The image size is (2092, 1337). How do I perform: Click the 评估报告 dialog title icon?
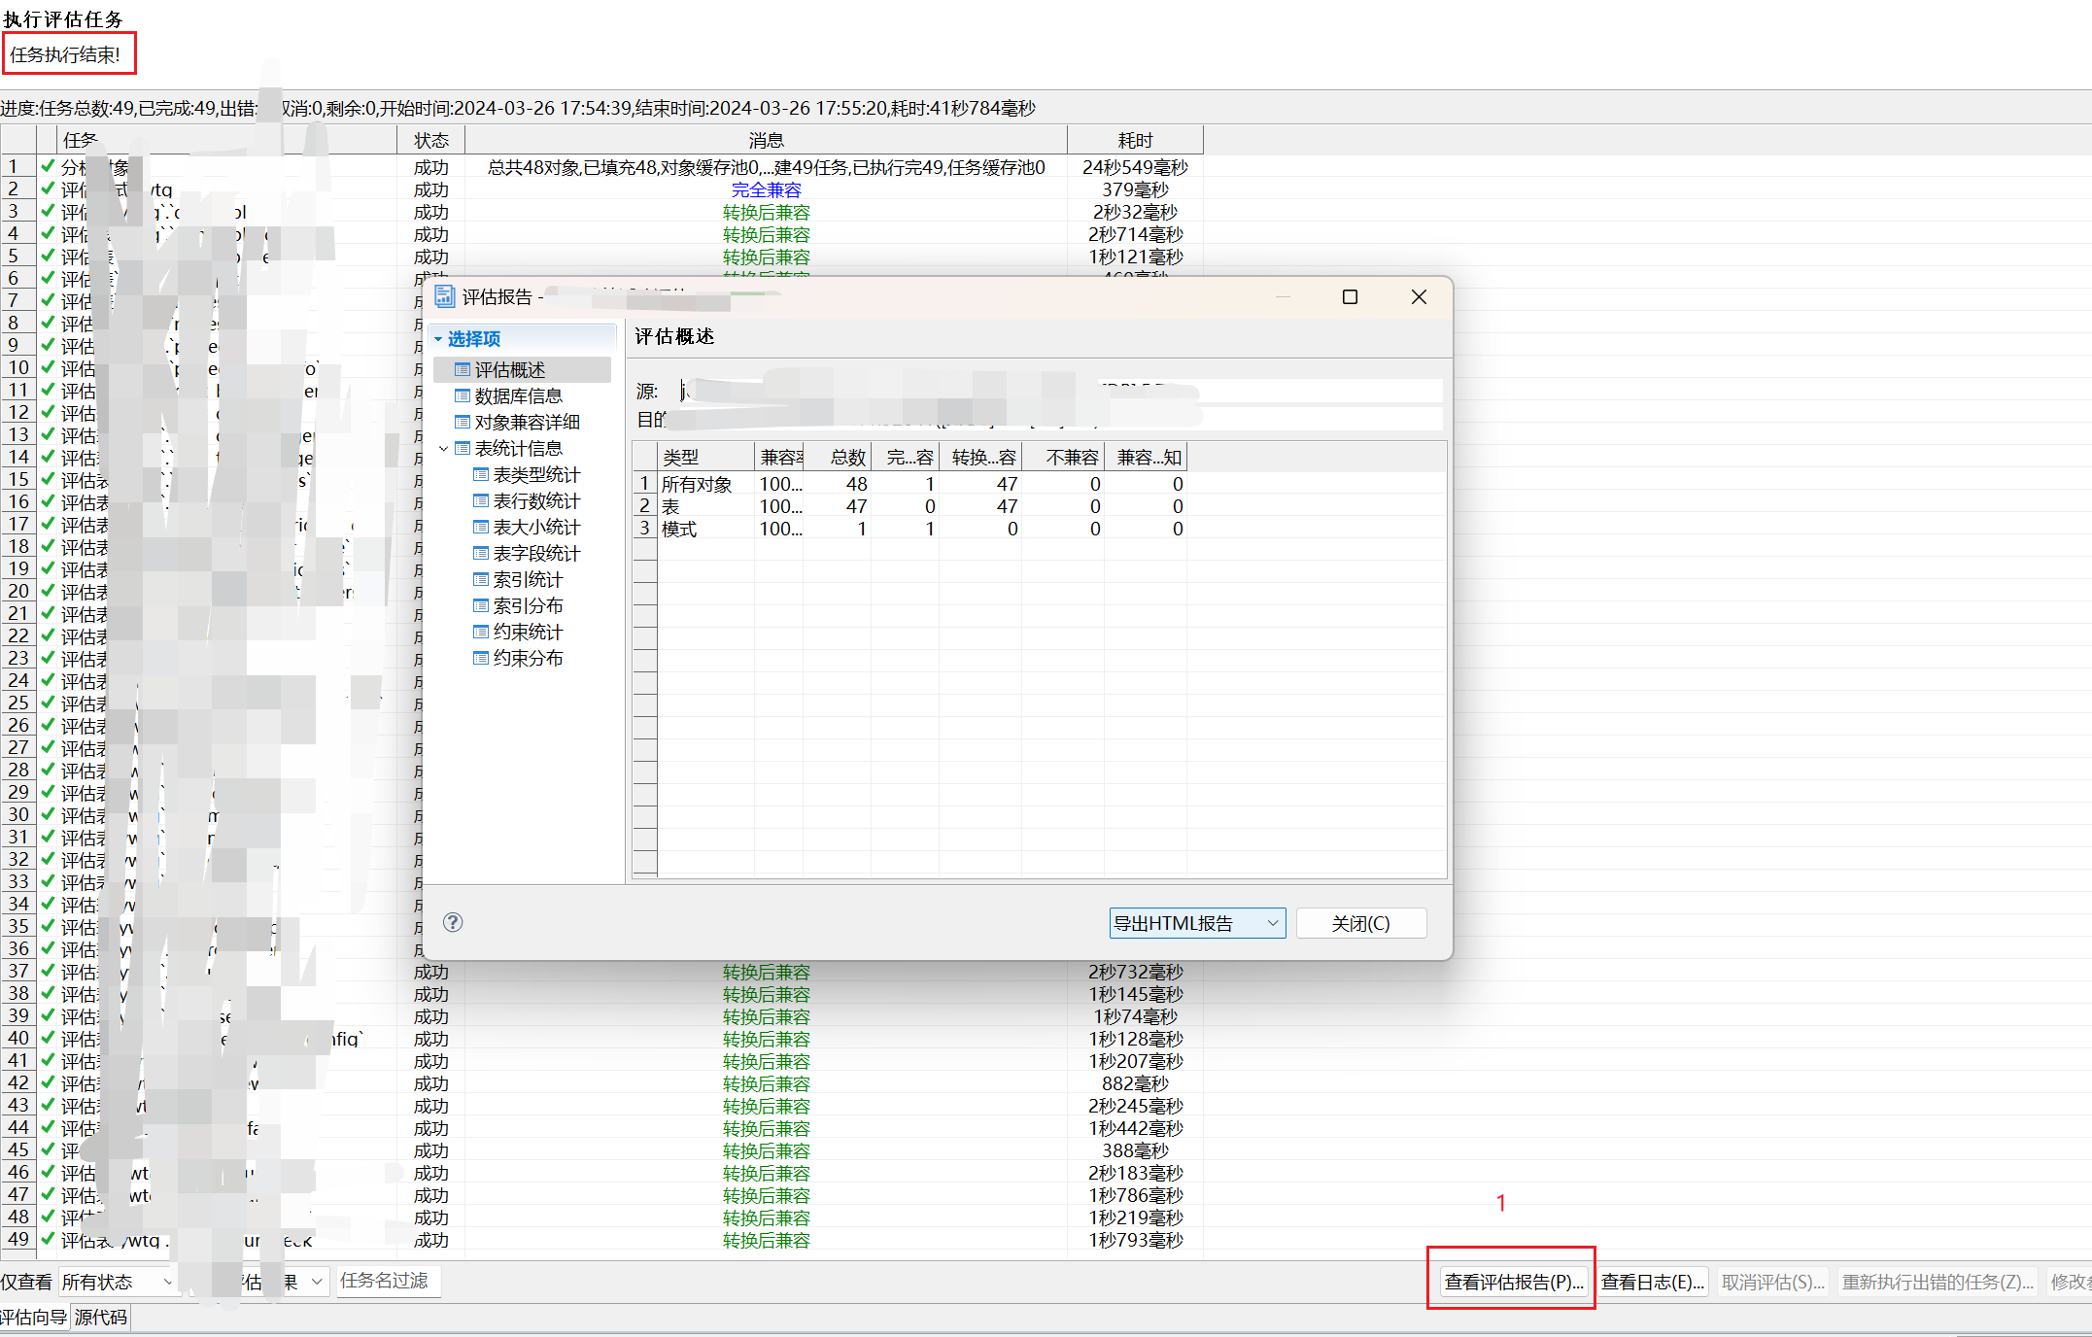(445, 296)
